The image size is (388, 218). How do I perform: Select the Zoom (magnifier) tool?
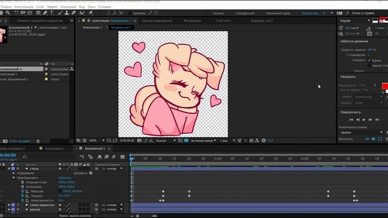click(8, 13)
